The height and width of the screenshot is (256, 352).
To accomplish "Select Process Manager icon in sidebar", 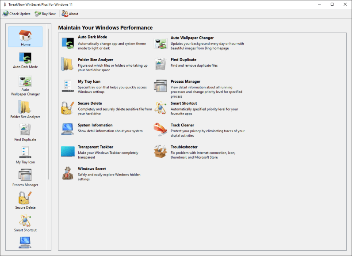I will 25,176.
